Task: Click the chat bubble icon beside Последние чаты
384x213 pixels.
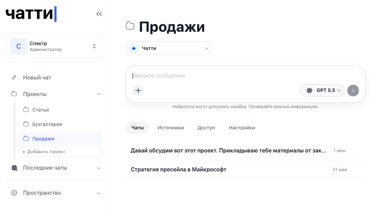Action: coord(14,168)
